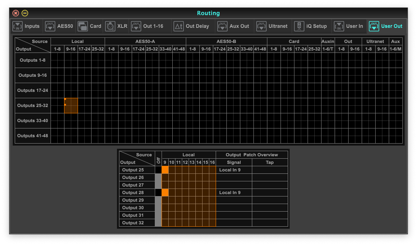Image resolution: width=417 pixels, height=245 pixels.
Task: Click the Card tab's card icon
Action: (83, 26)
